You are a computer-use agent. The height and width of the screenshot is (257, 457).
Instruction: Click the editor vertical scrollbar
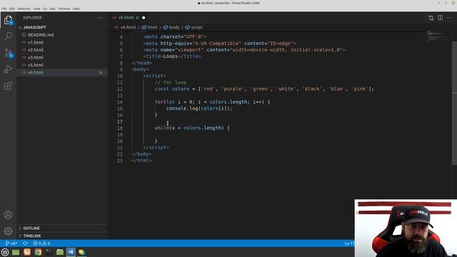pyautogui.click(x=454, y=104)
